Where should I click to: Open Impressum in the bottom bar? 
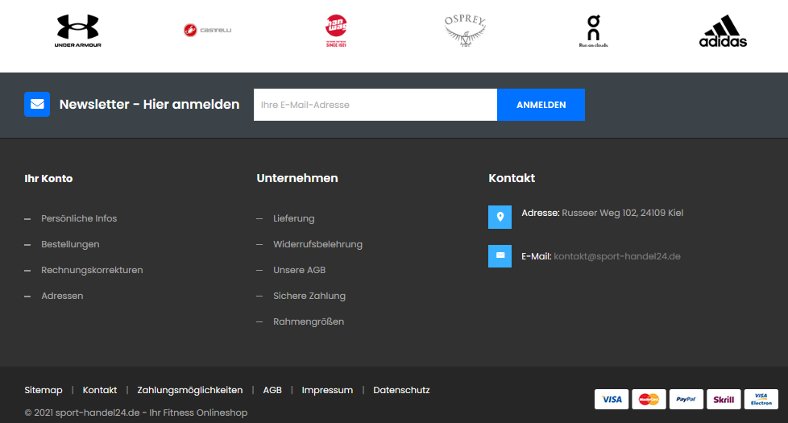click(x=327, y=390)
